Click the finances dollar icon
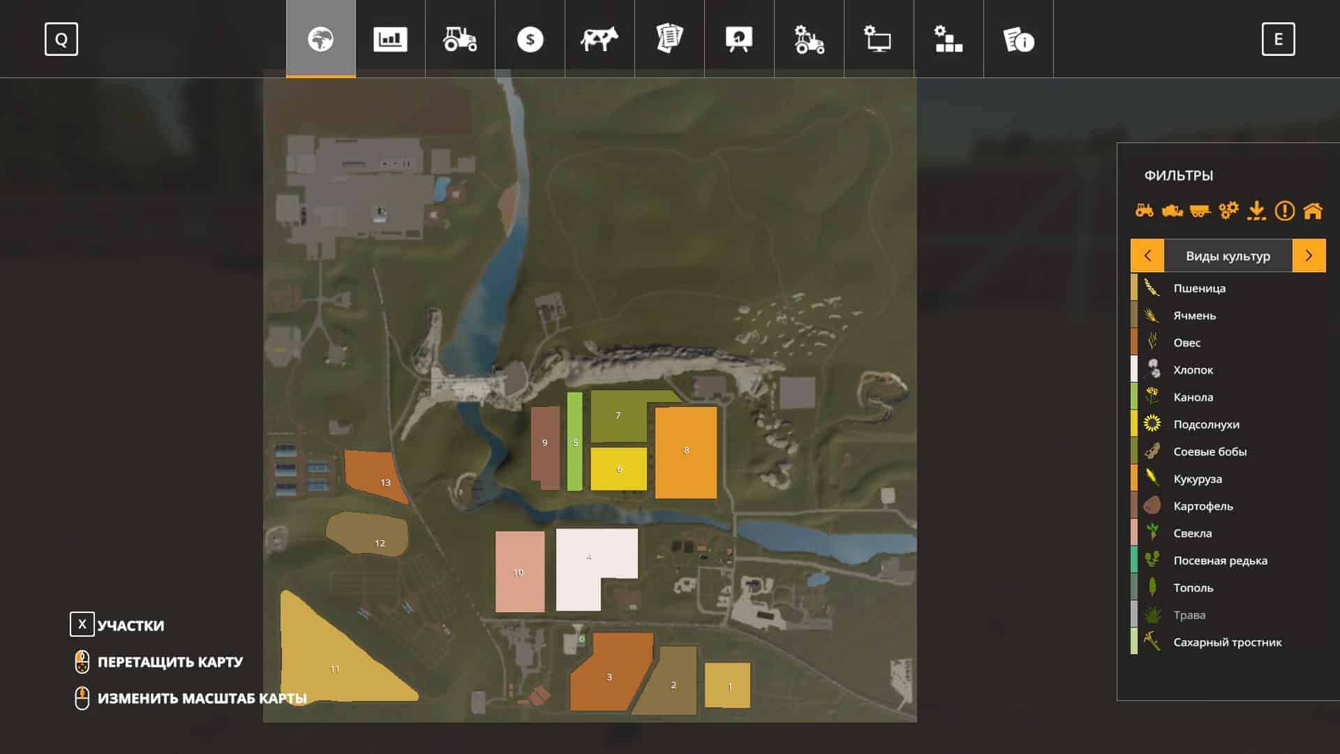Viewport: 1340px width, 754px height. click(x=530, y=39)
